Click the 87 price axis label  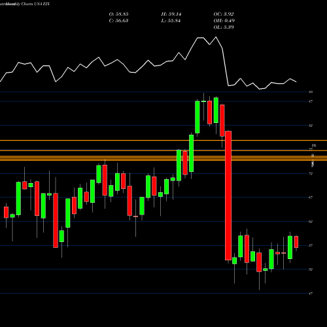[311, 101]
